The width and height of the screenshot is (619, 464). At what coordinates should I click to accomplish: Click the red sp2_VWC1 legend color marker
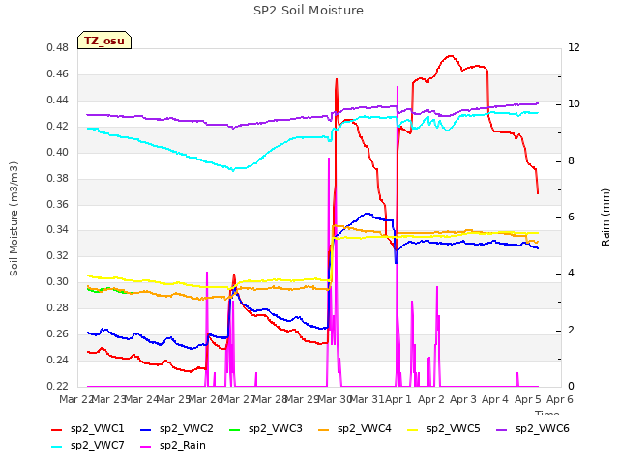57,429
